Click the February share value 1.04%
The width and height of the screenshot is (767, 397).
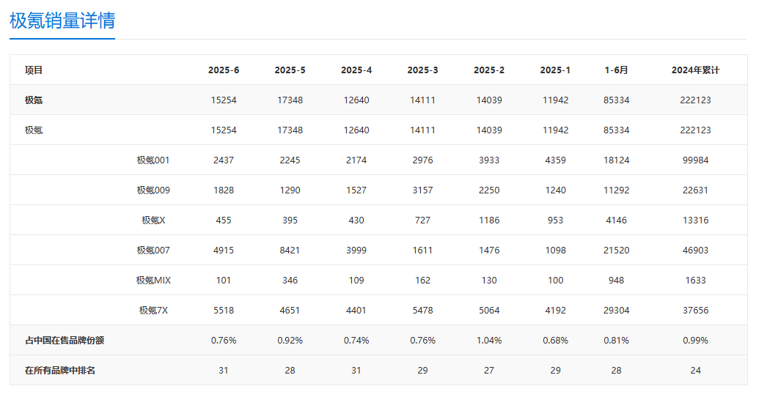pyautogui.click(x=489, y=341)
